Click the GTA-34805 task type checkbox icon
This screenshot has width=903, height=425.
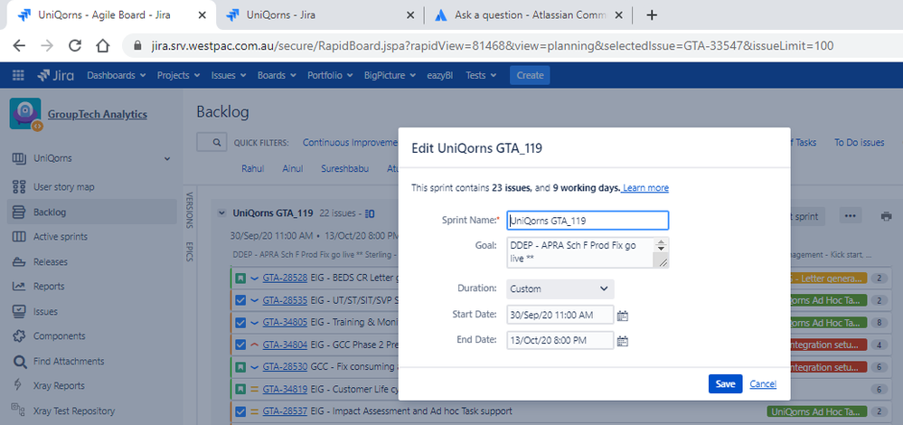(x=240, y=323)
